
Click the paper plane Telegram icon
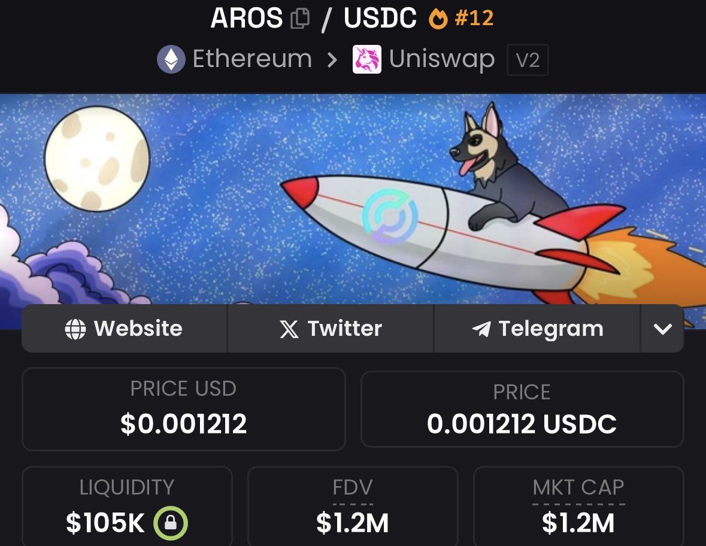tap(481, 329)
